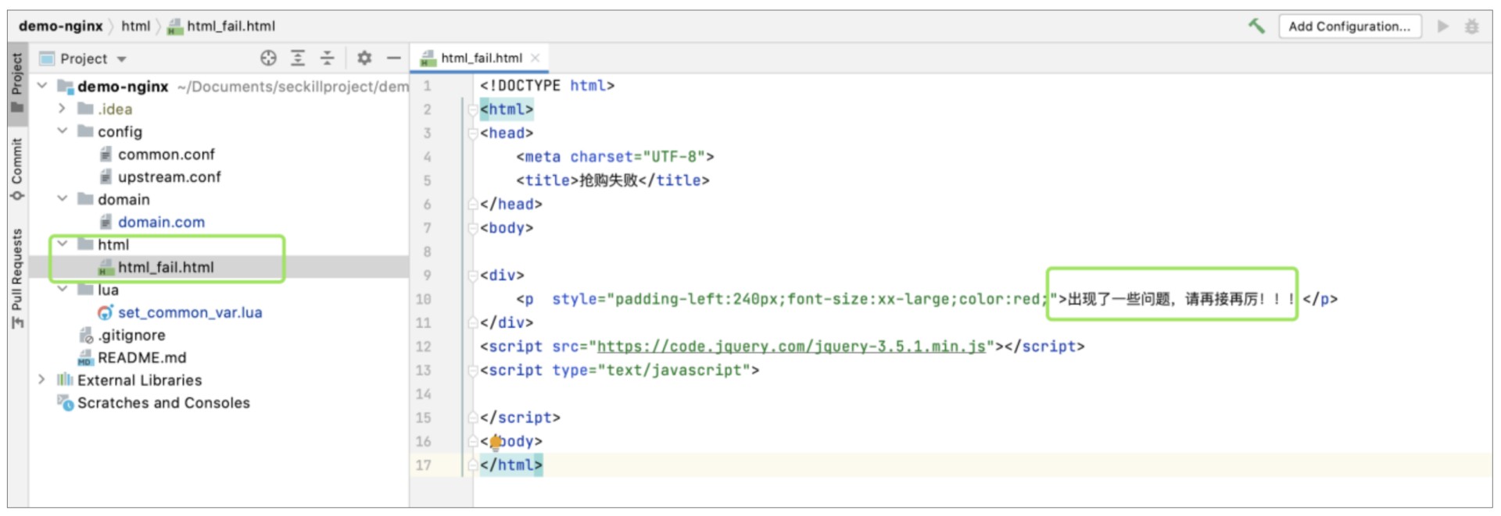Screen dimensions: 1501x516
Task: Collapse the config folder
Action: click(63, 131)
